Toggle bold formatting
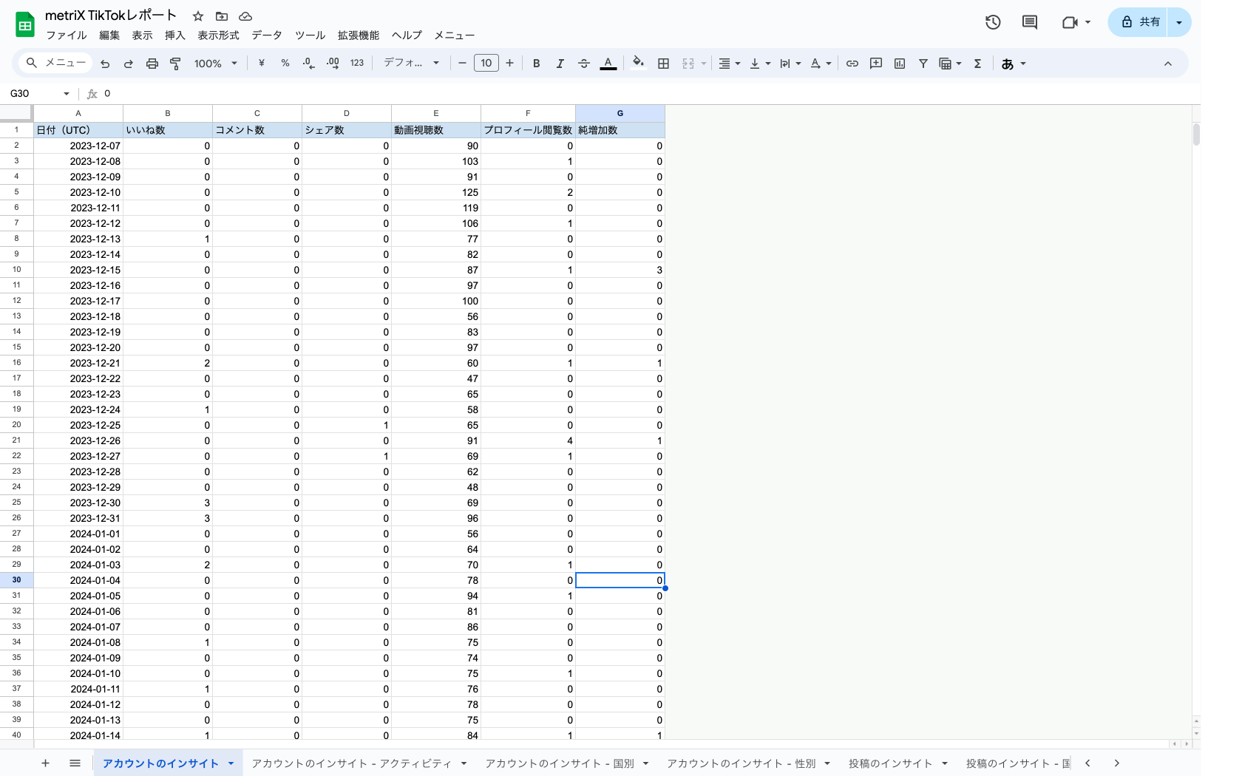 (537, 64)
